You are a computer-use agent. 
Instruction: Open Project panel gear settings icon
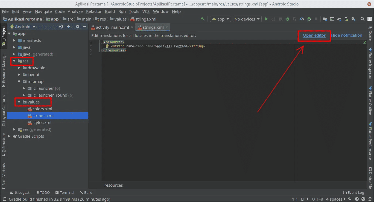[x=77, y=27]
